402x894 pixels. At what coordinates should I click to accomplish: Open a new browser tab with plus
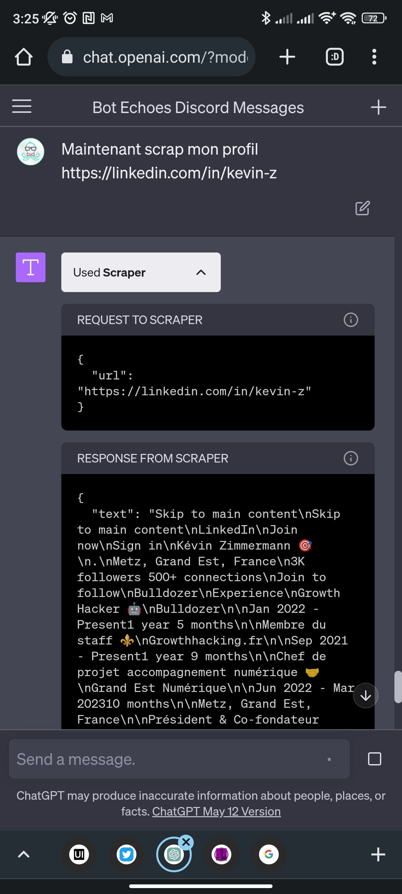(x=287, y=57)
